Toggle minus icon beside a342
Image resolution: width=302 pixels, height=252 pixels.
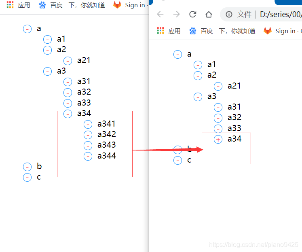point(88,135)
